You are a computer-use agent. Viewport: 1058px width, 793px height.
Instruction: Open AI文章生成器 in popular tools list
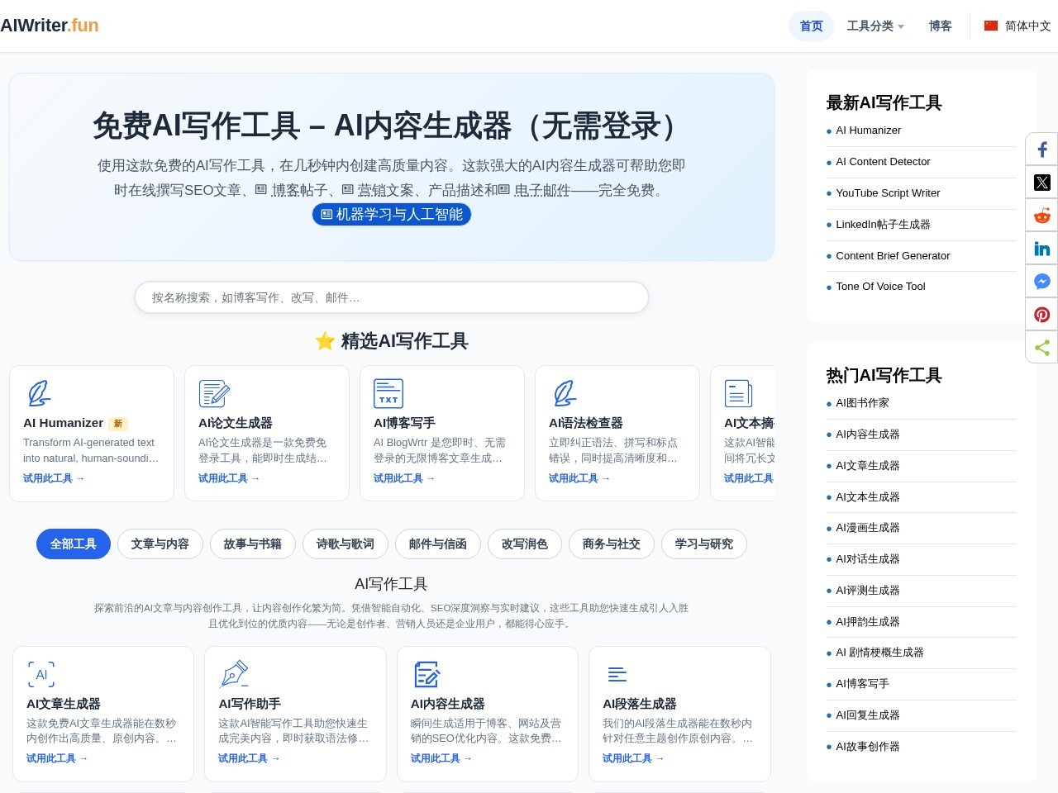pyautogui.click(x=867, y=466)
